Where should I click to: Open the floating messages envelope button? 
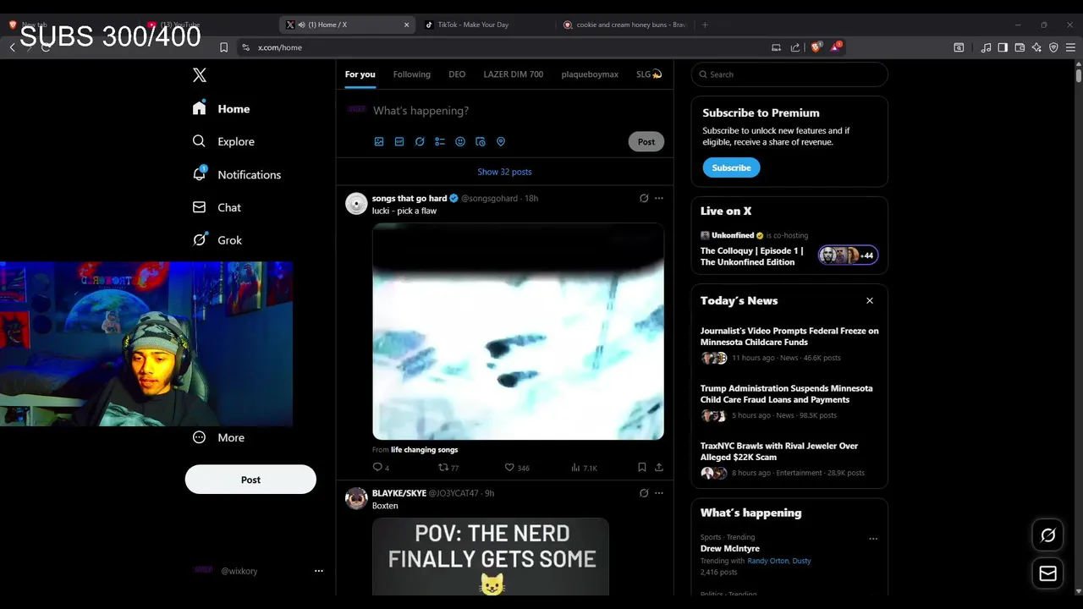tap(1047, 573)
